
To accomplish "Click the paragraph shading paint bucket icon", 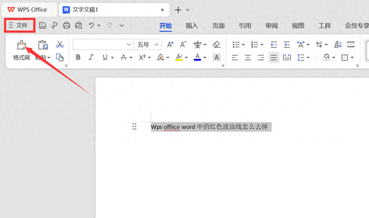I will [326, 57].
